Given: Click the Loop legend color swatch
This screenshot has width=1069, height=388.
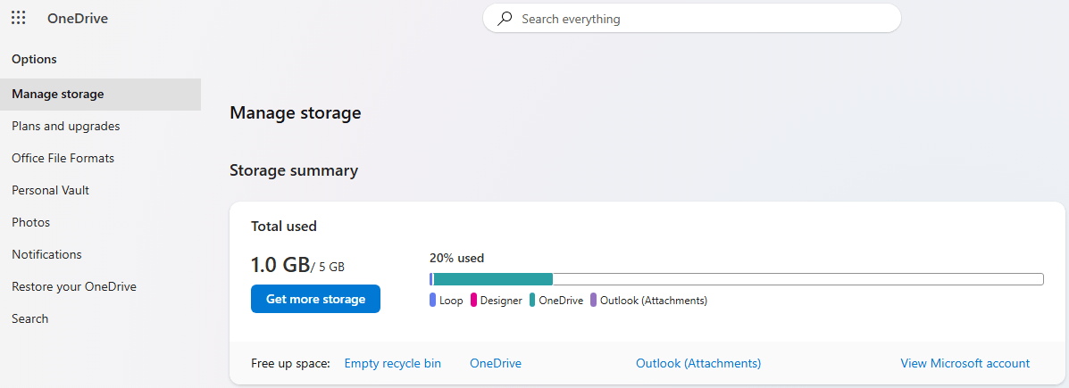Looking at the screenshot, I should click(432, 301).
